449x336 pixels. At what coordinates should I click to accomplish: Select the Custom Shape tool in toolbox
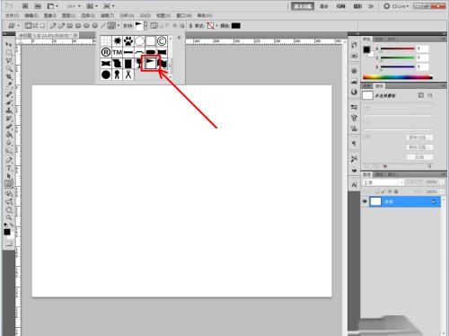click(x=9, y=184)
